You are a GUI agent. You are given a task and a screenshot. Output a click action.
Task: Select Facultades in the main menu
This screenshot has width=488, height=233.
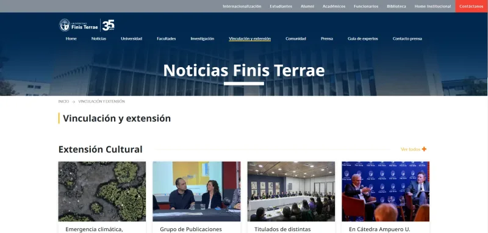tap(166, 38)
